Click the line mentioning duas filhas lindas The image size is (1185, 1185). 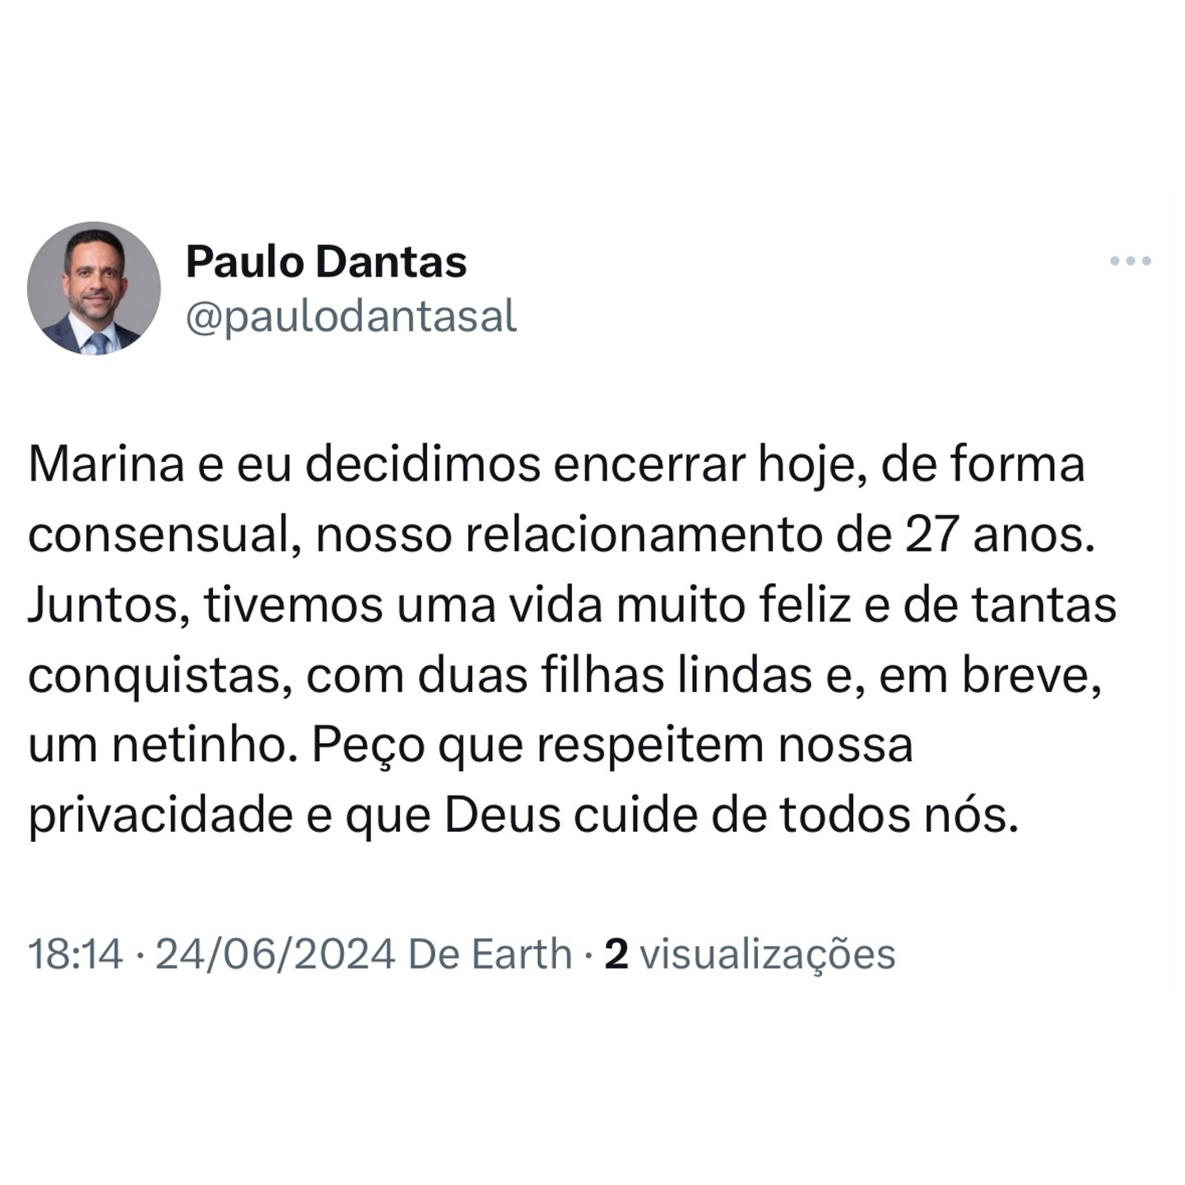pos(565,676)
